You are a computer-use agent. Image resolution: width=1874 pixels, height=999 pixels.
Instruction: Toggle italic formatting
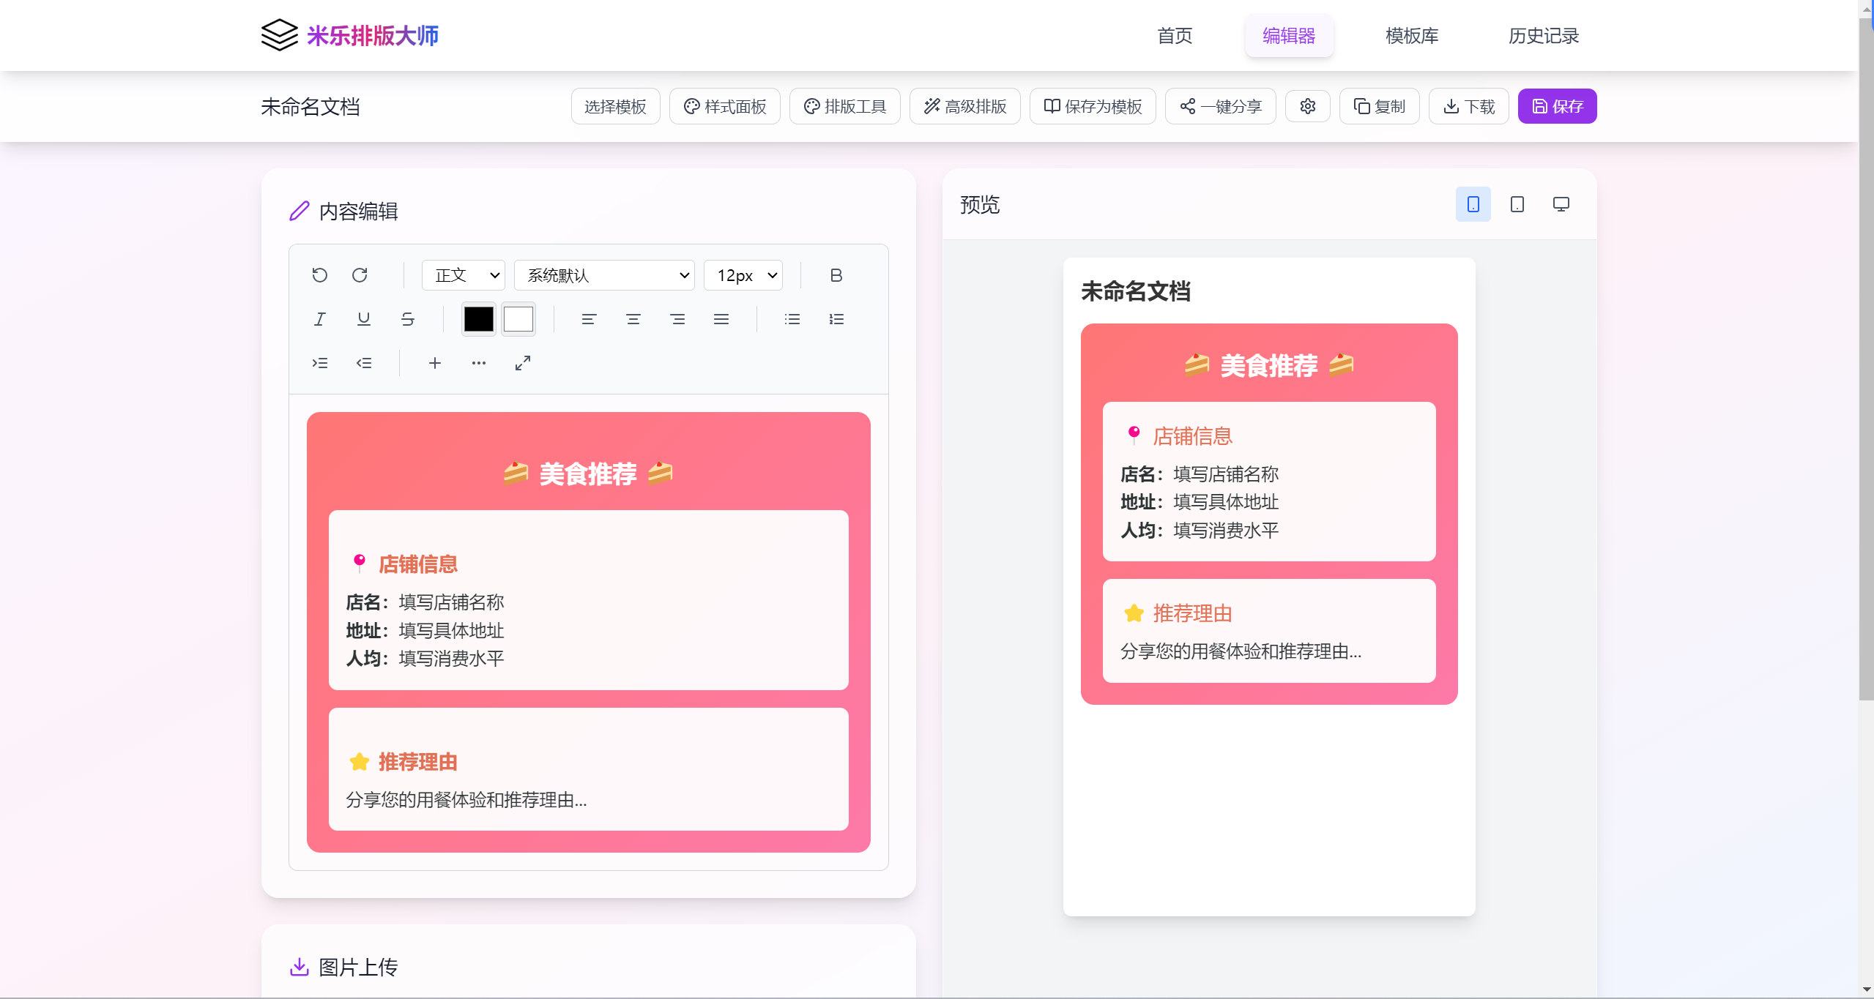pyautogui.click(x=320, y=319)
